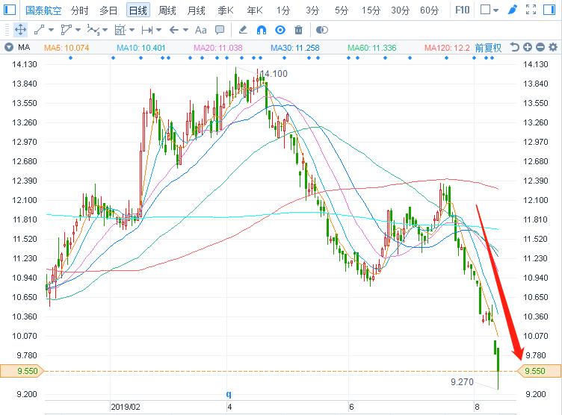Click the left 9.550 price tag

pos(22,371)
